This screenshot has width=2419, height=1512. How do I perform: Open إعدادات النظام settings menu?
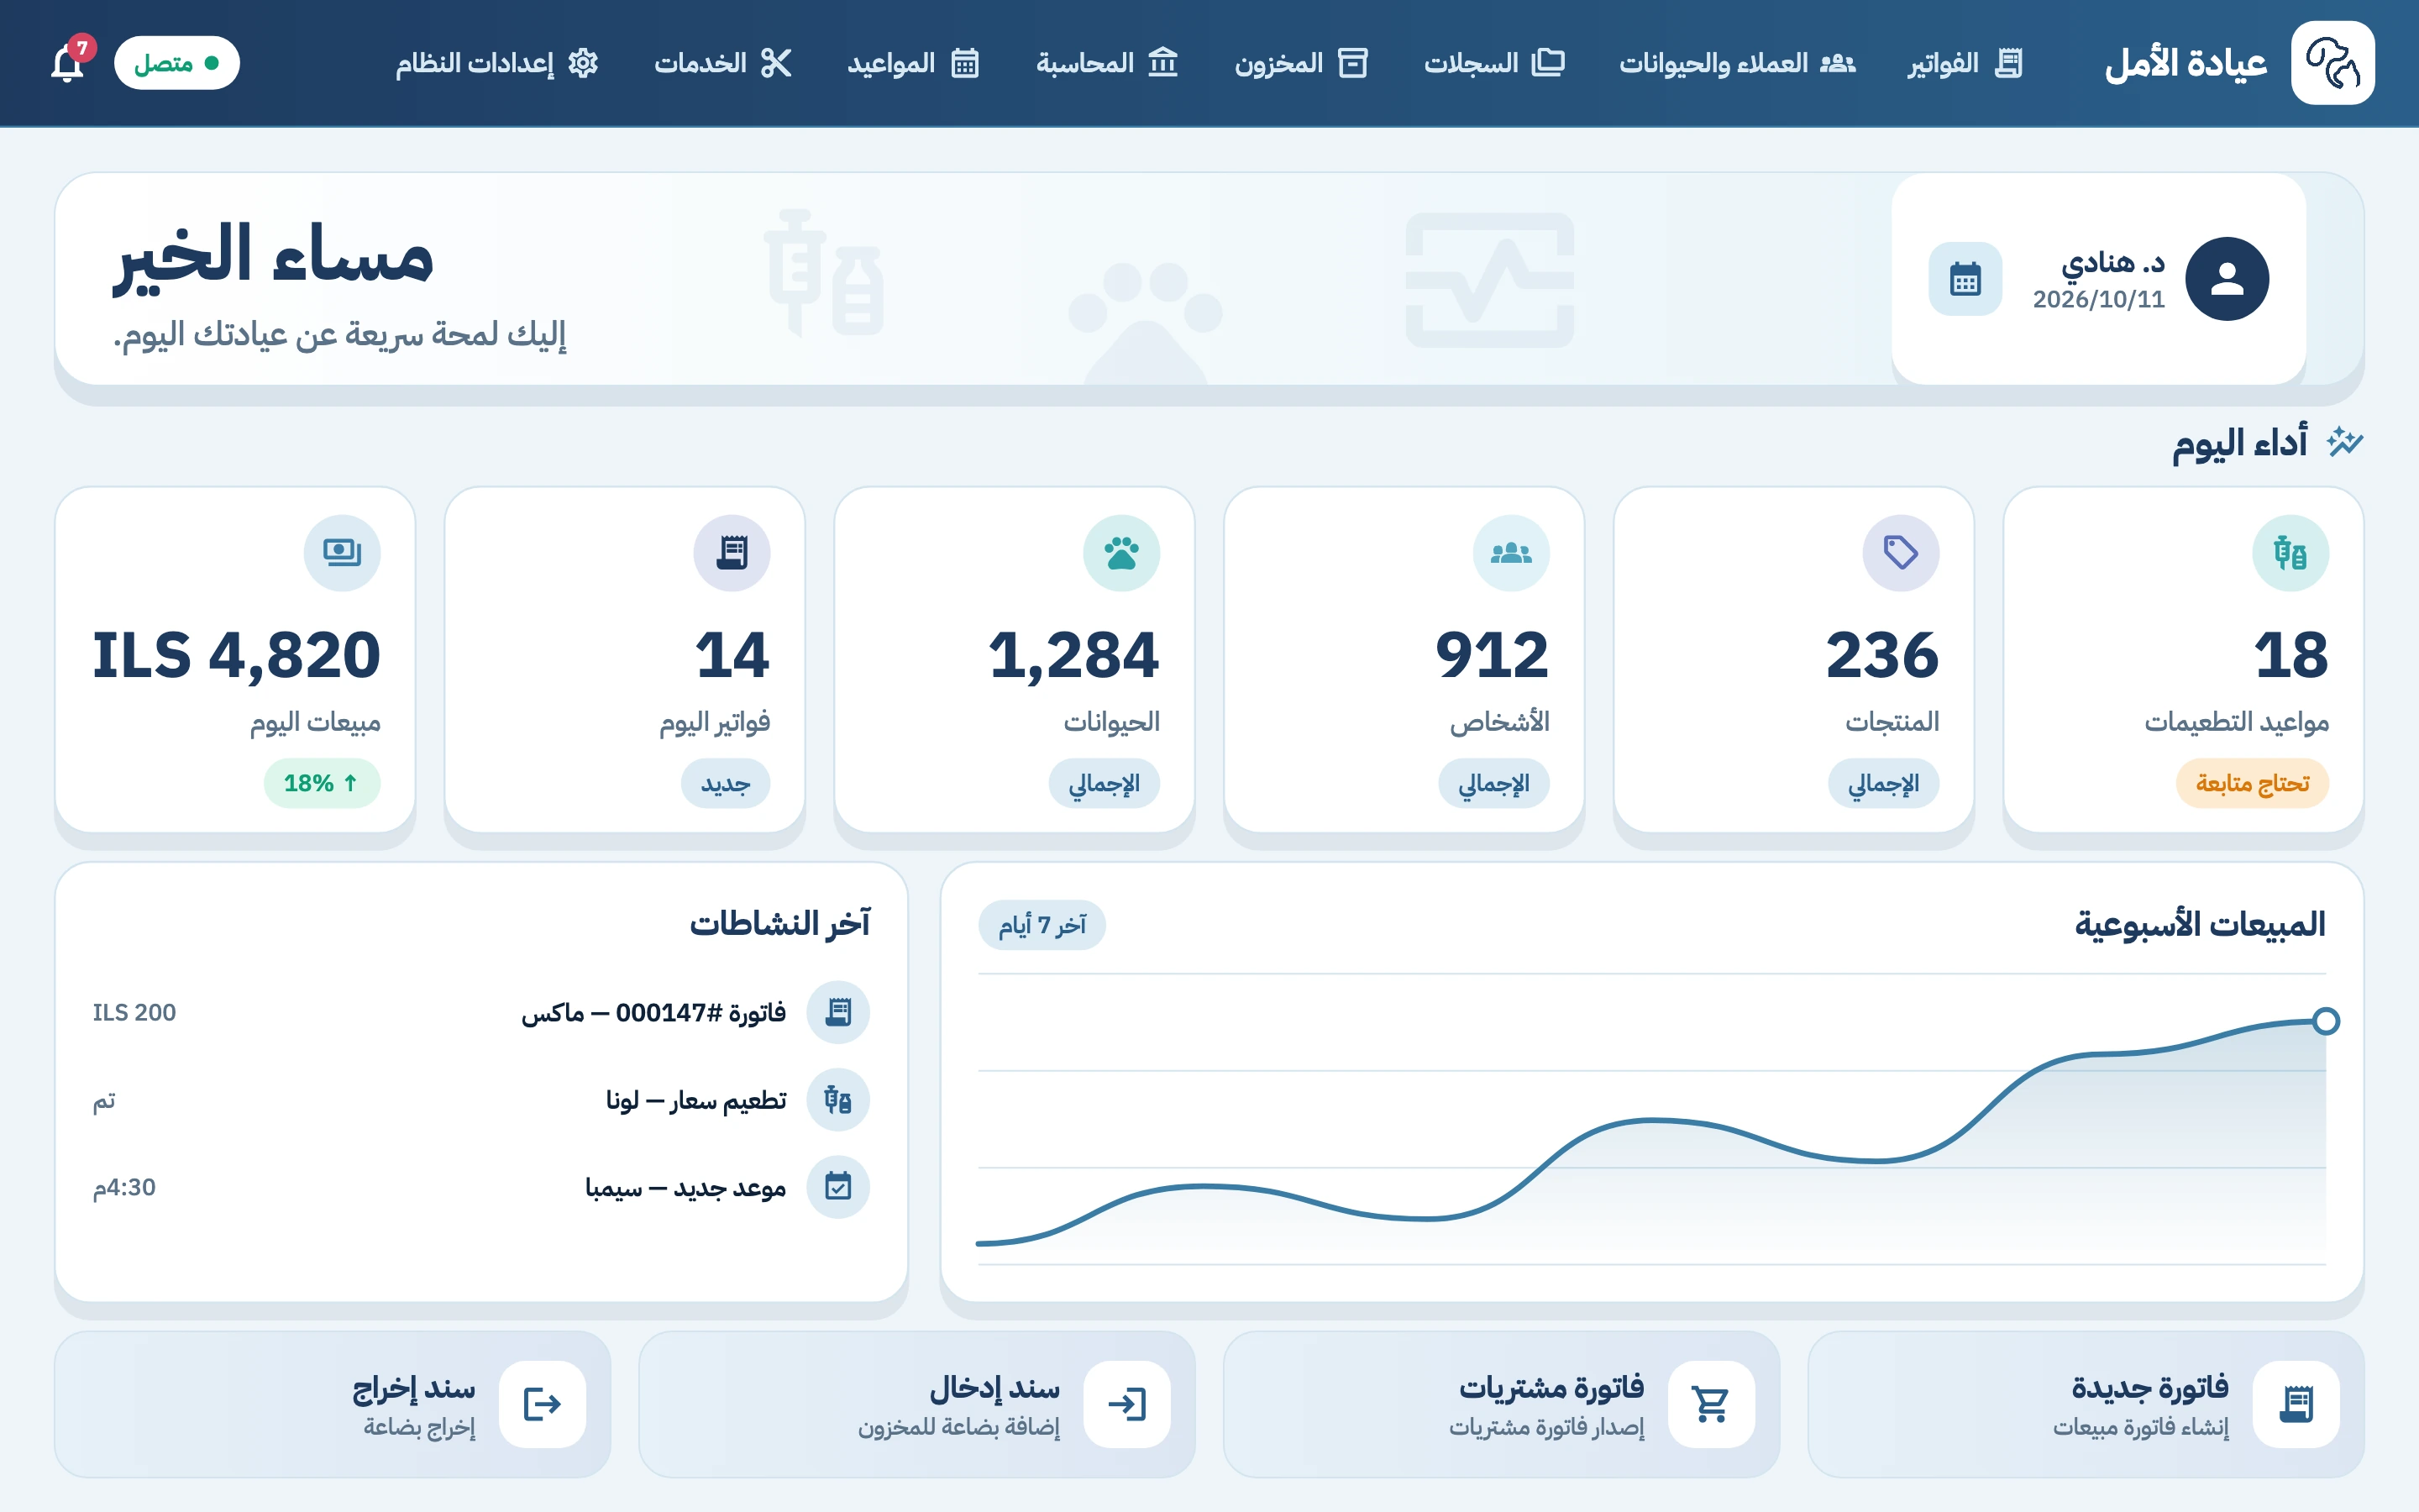point(496,63)
